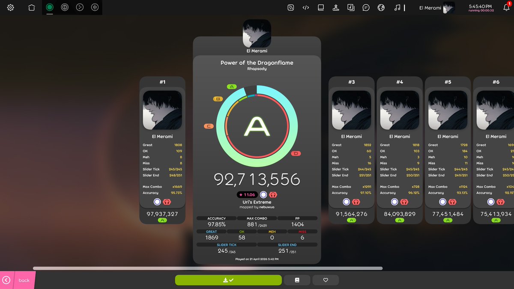
Task: Click the Played on 21 April 2026 text
Action: pyautogui.click(x=257, y=259)
